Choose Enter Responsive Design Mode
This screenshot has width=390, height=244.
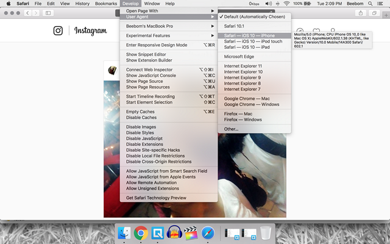pos(169,45)
